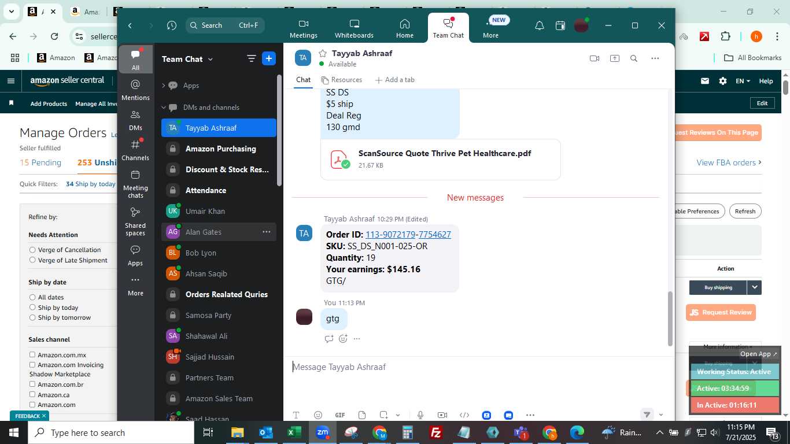Collapse DMs and channels section
This screenshot has width=790, height=444.
164,108
